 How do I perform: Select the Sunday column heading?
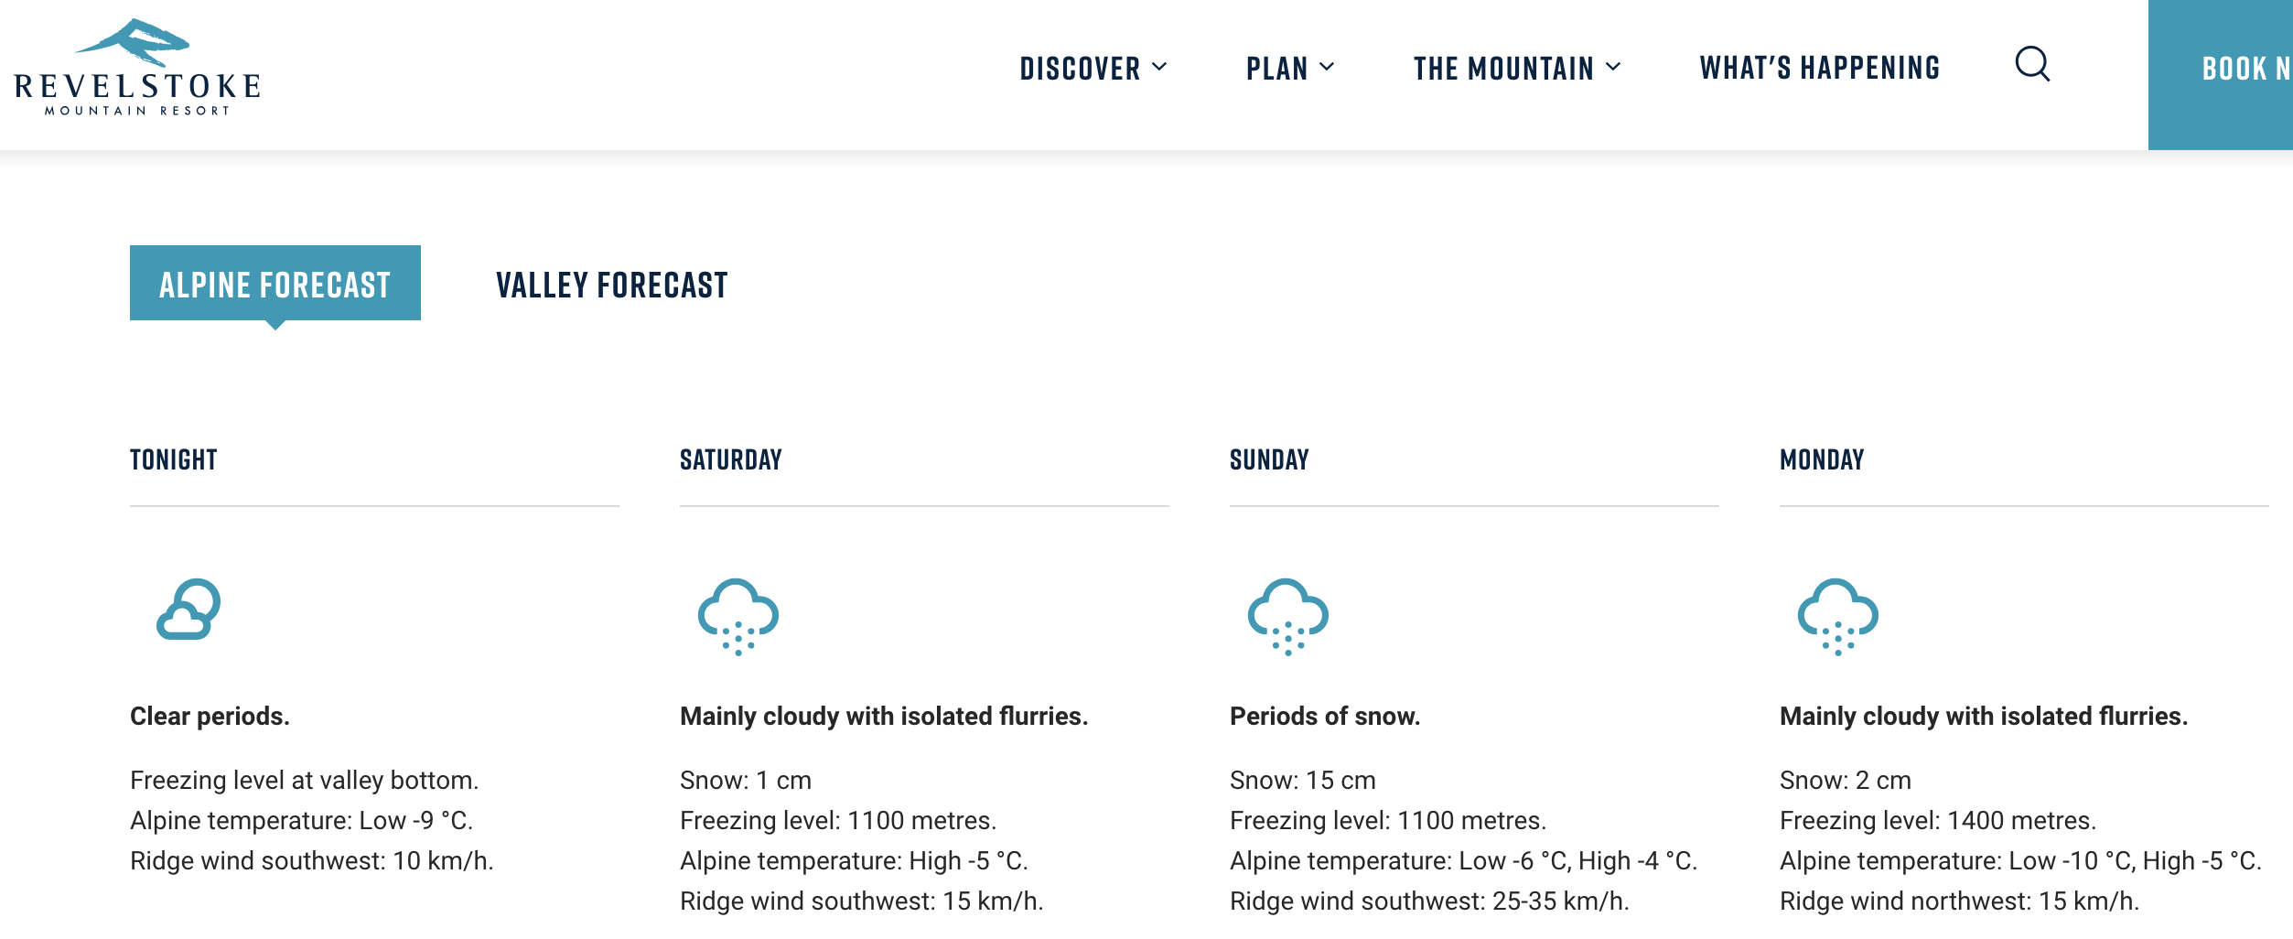(1268, 459)
